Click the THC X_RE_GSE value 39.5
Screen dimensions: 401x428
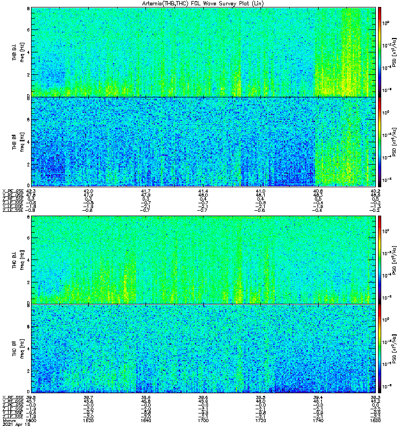260,398
